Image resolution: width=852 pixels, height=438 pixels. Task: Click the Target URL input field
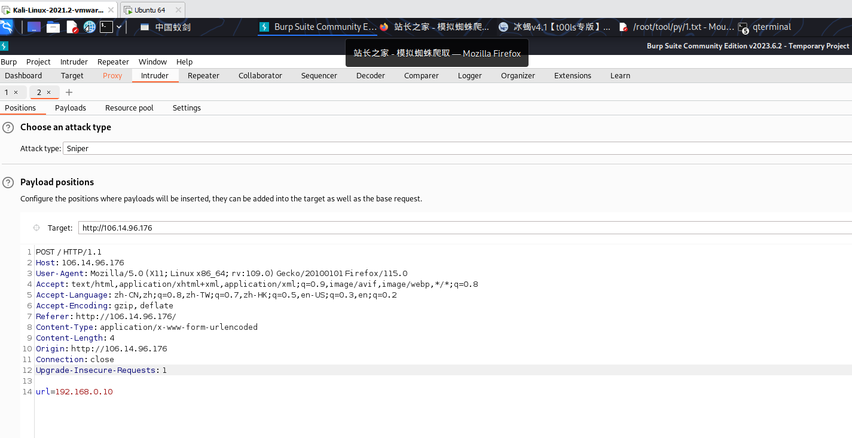(x=465, y=228)
